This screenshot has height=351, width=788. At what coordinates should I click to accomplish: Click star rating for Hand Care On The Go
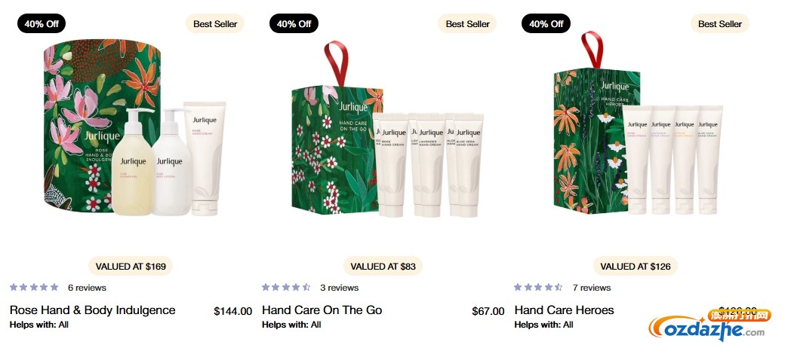(286, 288)
